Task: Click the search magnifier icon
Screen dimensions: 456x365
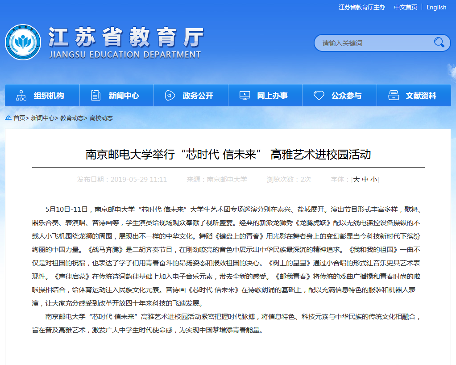Action: click(x=439, y=42)
